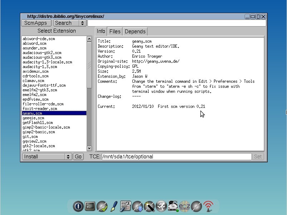
Task: Switch to the Files tab
Action: click(115, 31)
